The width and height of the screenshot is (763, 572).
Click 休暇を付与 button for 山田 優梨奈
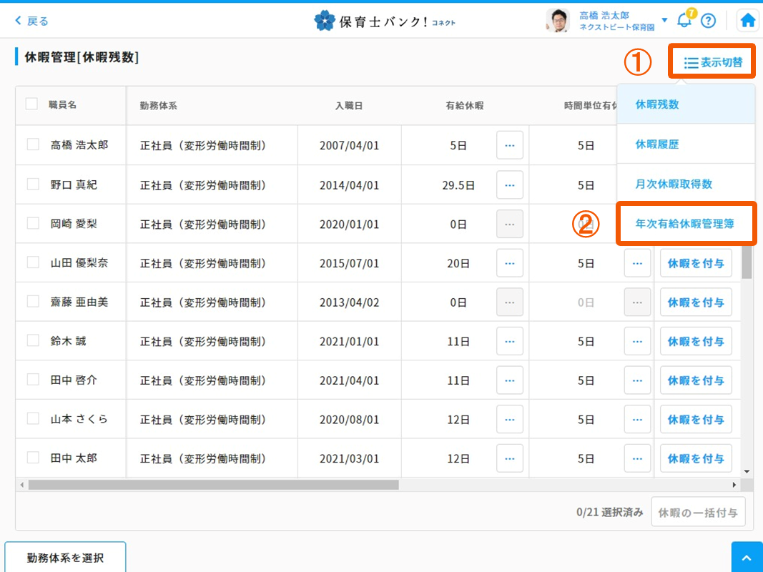pos(695,263)
